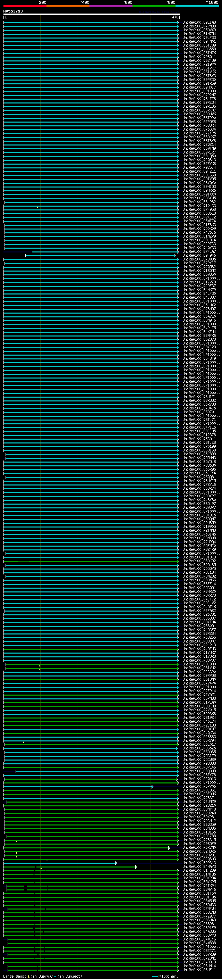Click label UniRef100_Q7V4P4
This screenshot has height=979, width=222.
tap(199, 683)
